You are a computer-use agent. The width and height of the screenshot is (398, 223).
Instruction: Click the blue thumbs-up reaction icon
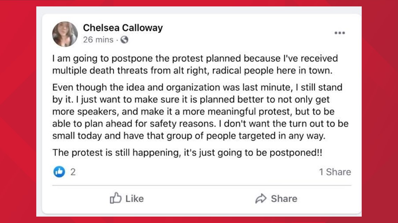coord(59,172)
